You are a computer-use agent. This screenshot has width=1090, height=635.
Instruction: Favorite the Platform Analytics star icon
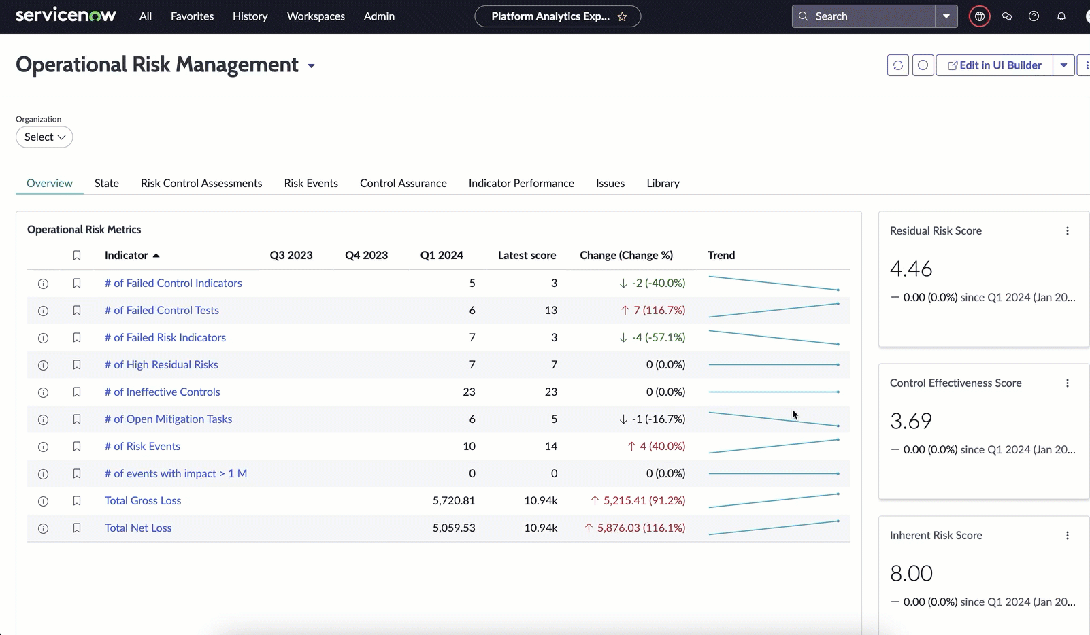pyautogui.click(x=622, y=16)
